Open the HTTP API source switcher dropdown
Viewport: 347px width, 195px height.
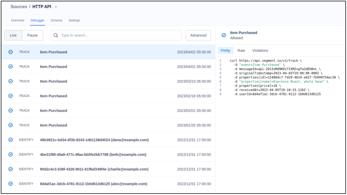click(x=56, y=6)
